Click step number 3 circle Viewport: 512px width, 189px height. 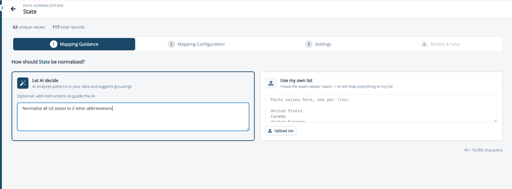coord(309,44)
